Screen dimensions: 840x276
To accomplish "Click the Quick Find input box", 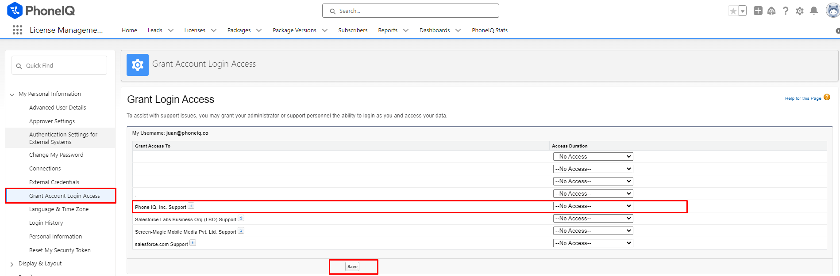I will pos(59,65).
